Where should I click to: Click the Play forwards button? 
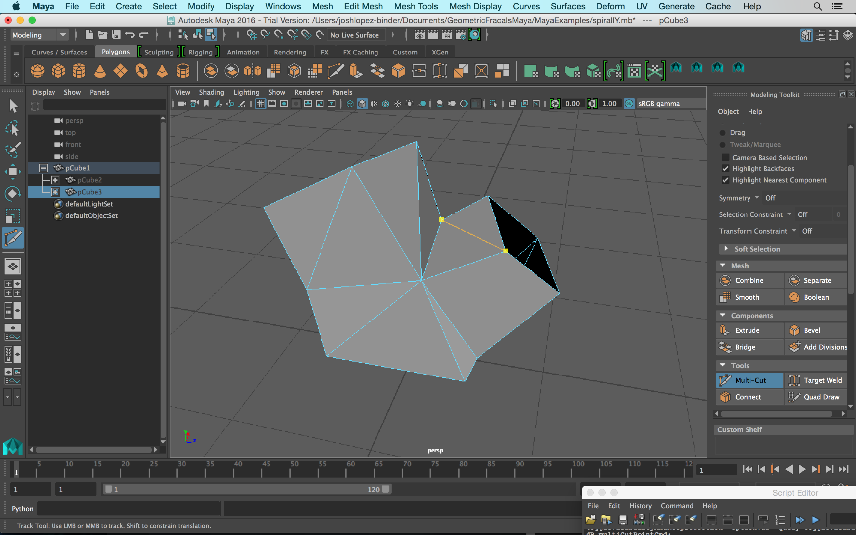tap(802, 469)
